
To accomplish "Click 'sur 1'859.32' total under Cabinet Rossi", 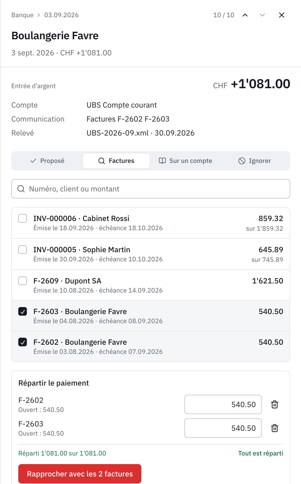I will [x=264, y=229].
